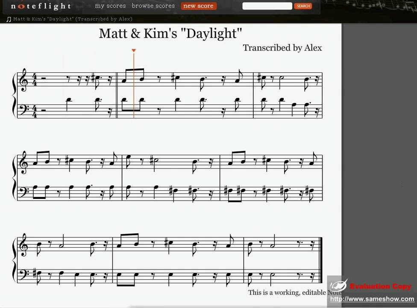The image size is (417, 308).
Task: Select the Transcribed by Alex credit
Action: click(282, 47)
